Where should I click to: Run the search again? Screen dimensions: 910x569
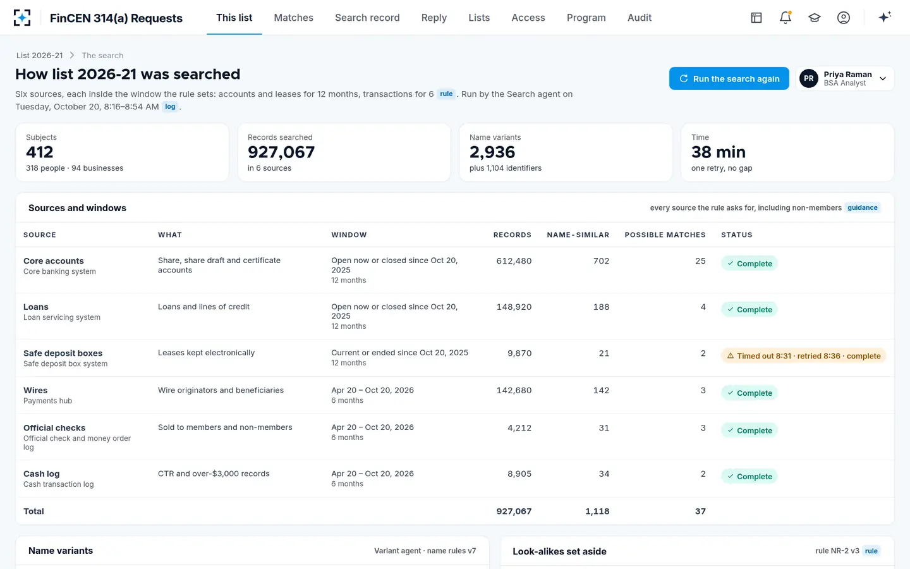[x=729, y=78]
